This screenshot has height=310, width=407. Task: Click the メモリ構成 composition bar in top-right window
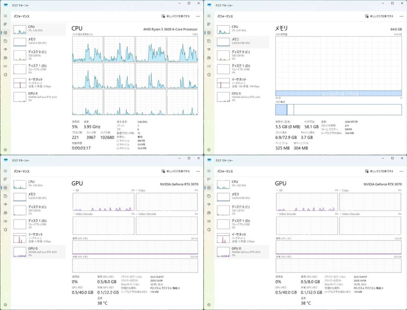pyautogui.click(x=338, y=110)
